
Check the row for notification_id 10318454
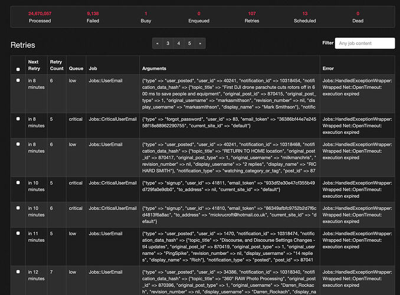(x=18, y=80)
